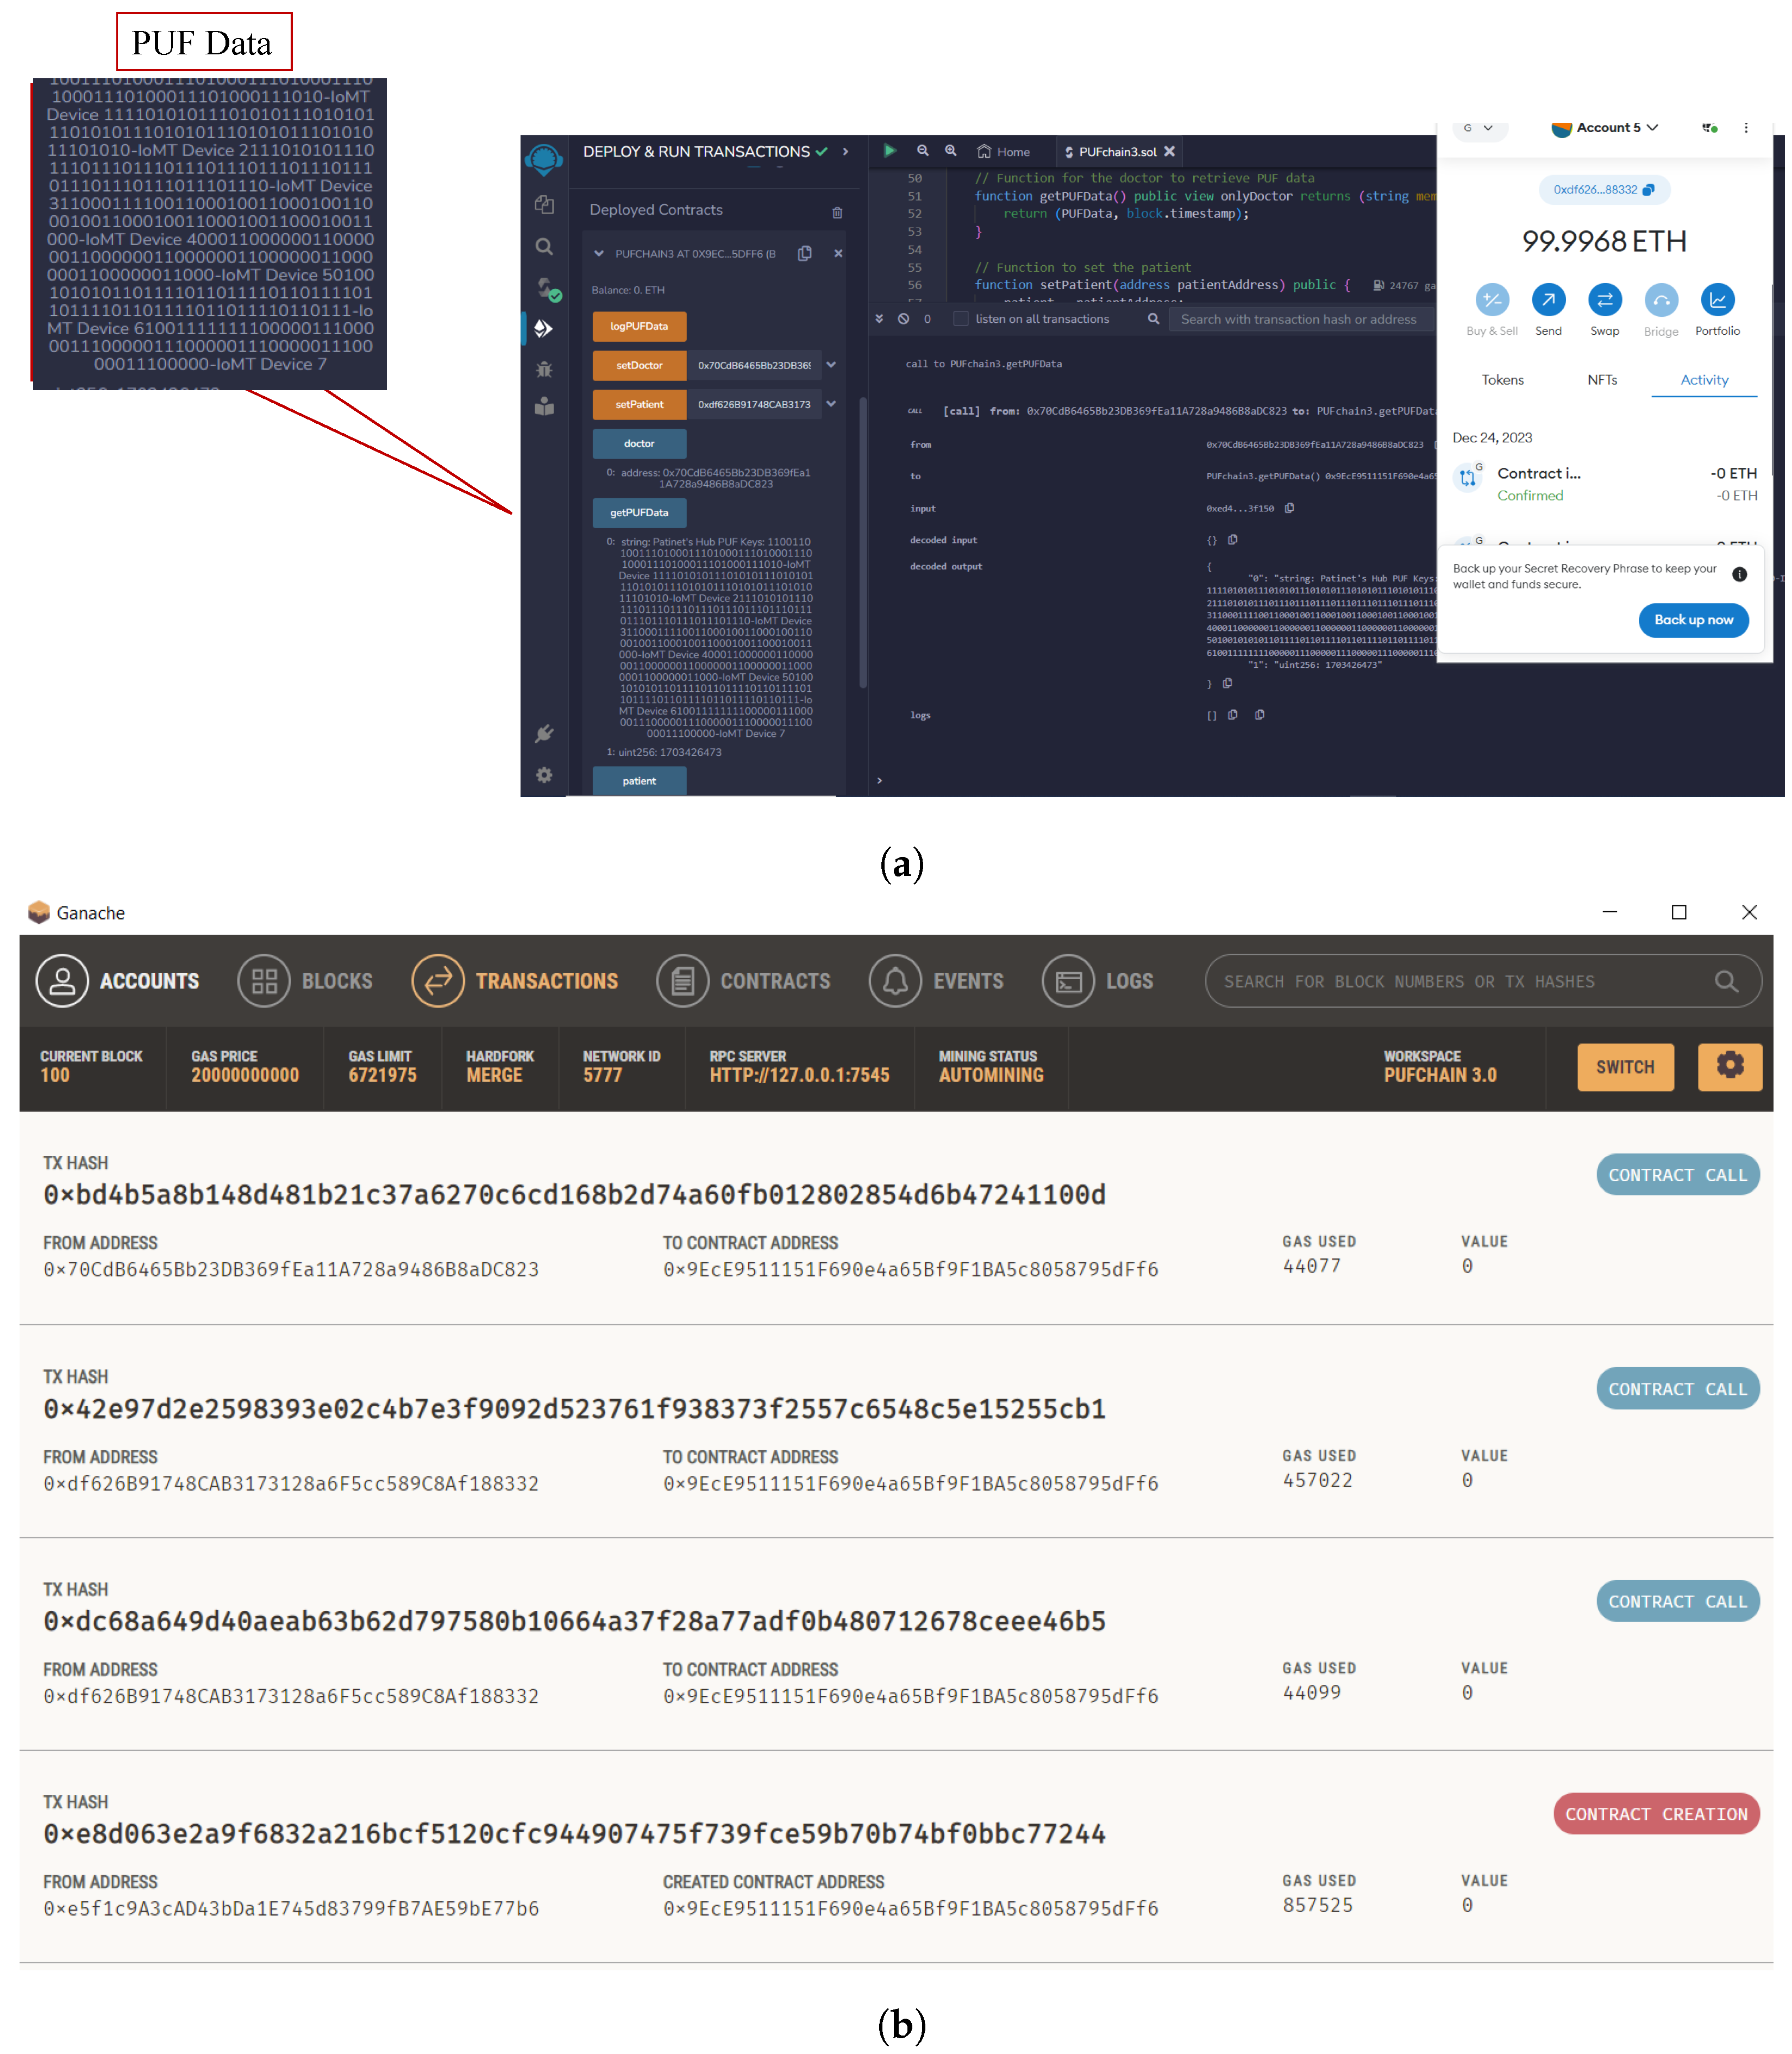Expand the setDoctor parameters chevron
1792x2054 pixels.
pos(832,365)
